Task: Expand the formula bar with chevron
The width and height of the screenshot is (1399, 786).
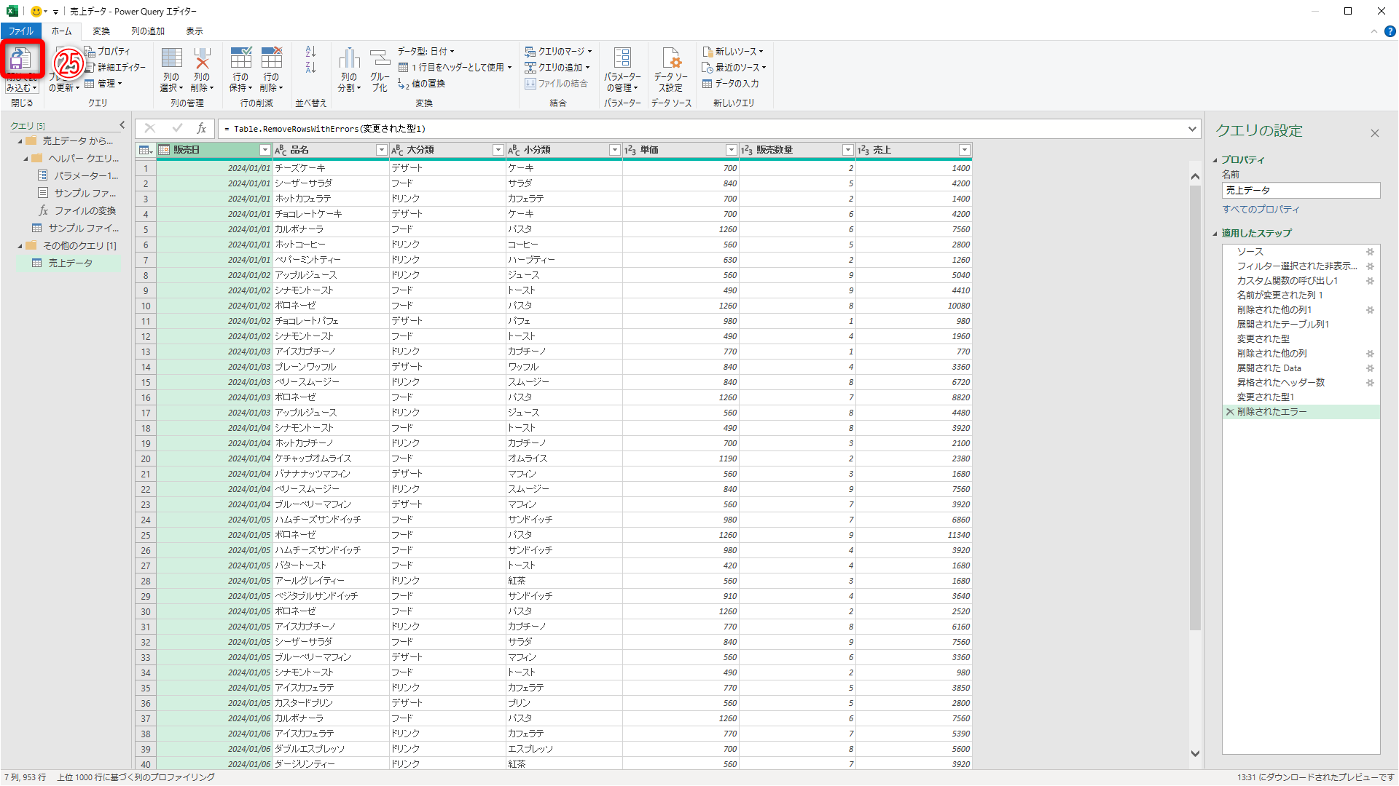Action: [x=1192, y=129]
